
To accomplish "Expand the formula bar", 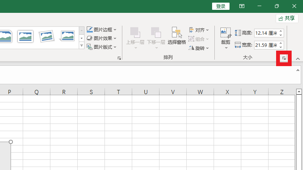I will [x=298, y=70].
